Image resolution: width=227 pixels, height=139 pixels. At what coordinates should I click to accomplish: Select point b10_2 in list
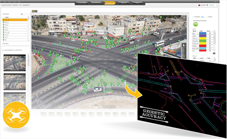15,22
